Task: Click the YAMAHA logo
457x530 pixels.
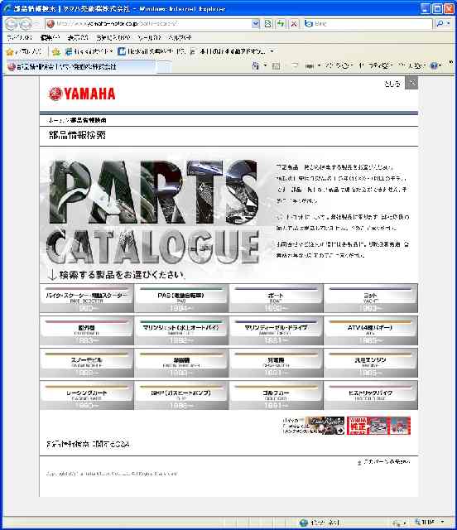Action: tap(82, 94)
